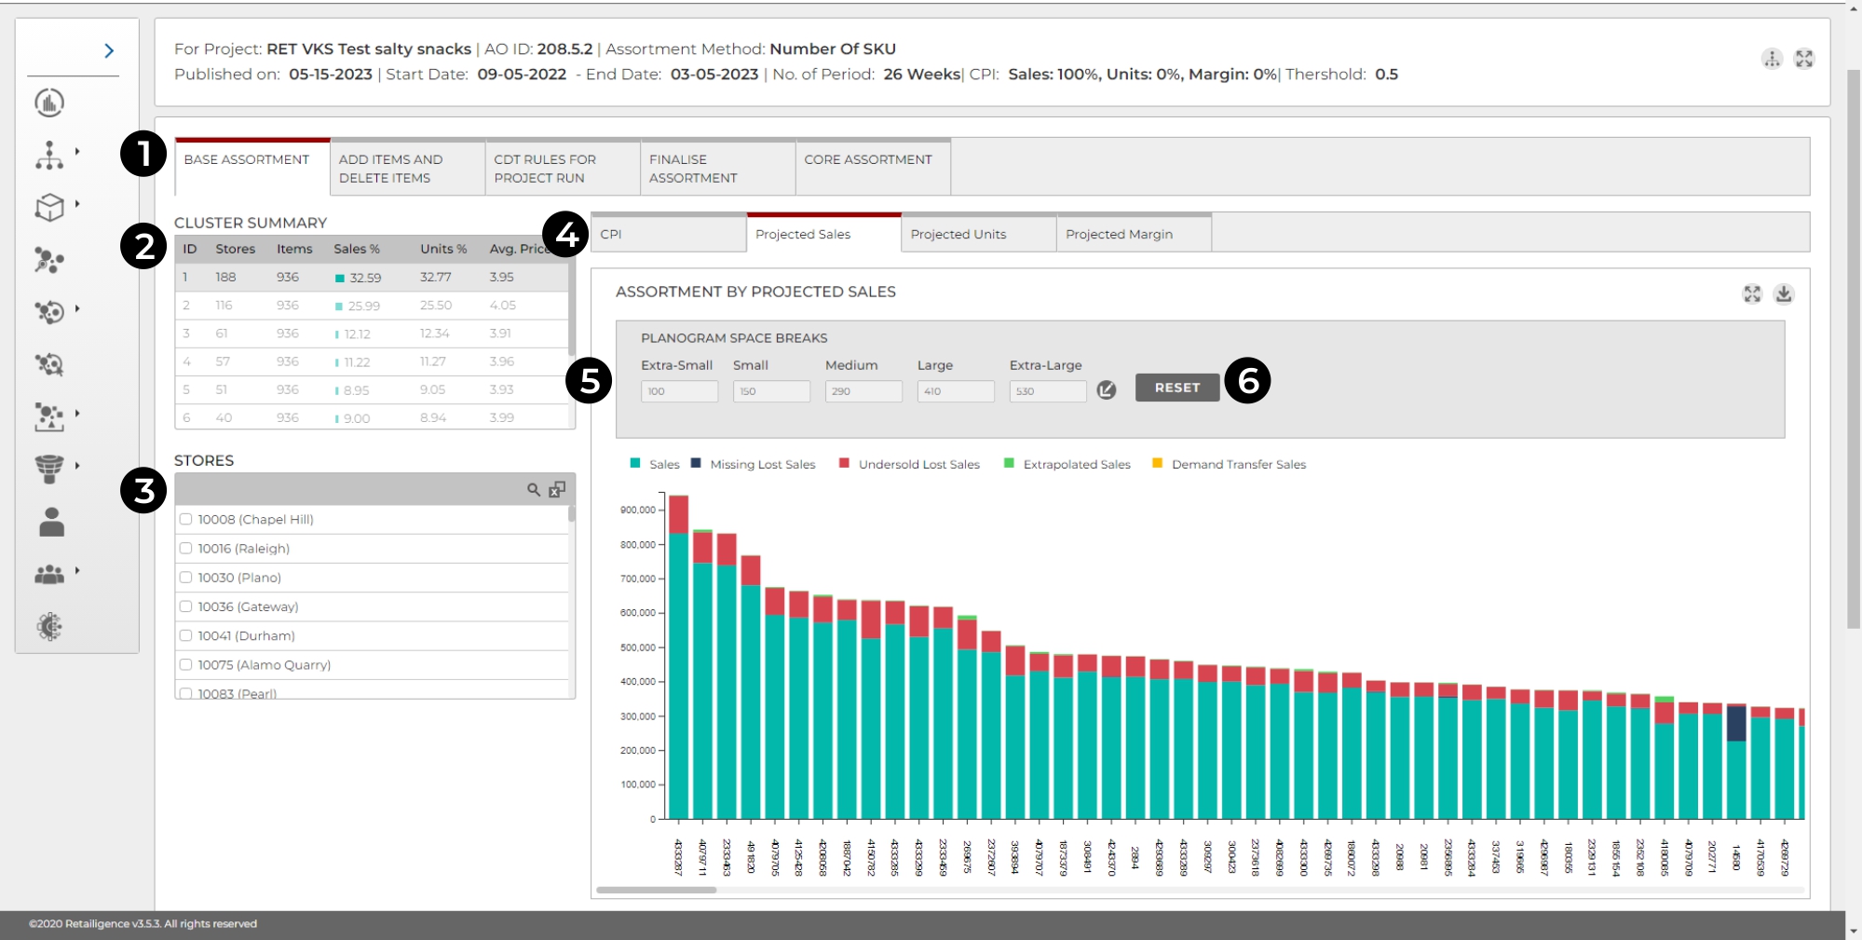The width and height of the screenshot is (1862, 940).
Task: Download the projected sales chart
Action: coord(1783,293)
